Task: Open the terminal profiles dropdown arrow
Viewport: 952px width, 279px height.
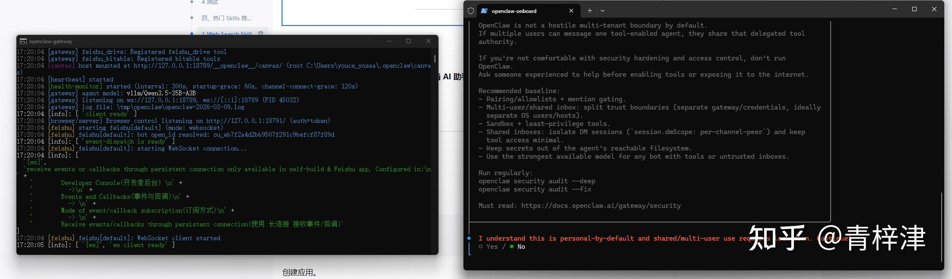Action: [x=603, y=11]
